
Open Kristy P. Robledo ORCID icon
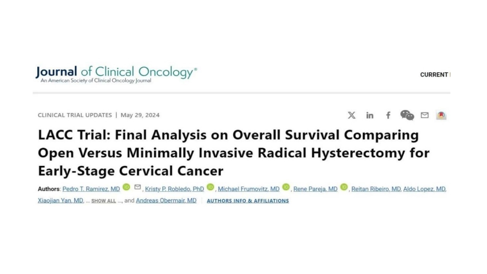(x=210, y=187)
